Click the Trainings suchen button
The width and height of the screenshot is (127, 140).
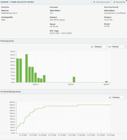click(102, 2)
